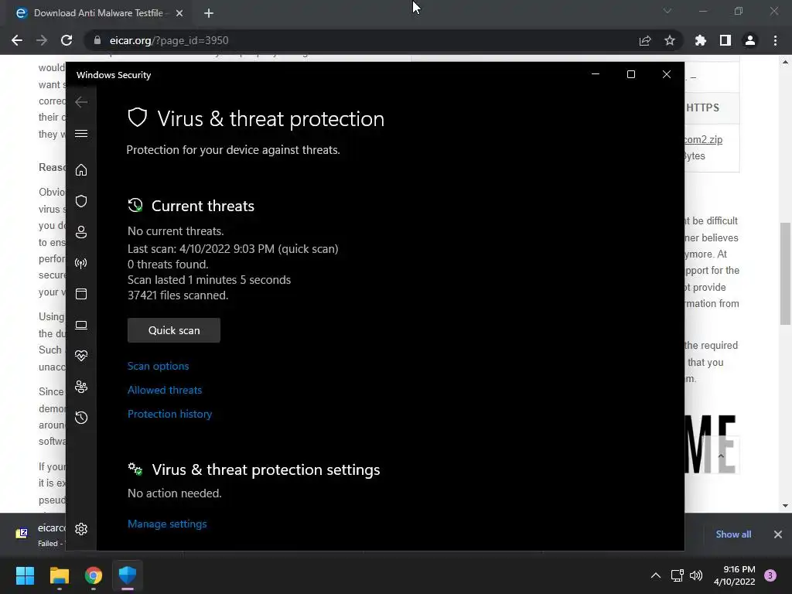Start a Quick scan
The width and height of the screenshot is (792, 594).
[x=174, y=330]
